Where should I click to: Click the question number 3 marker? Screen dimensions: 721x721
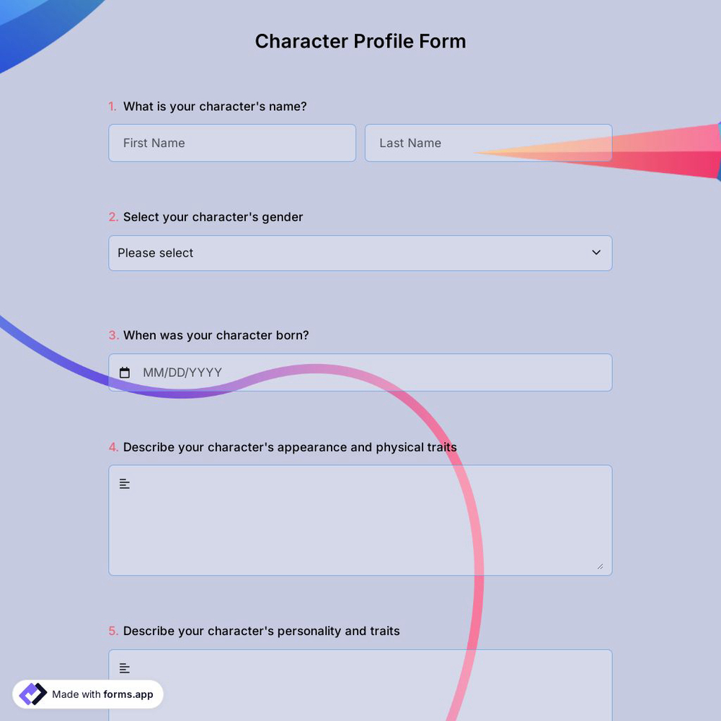112,335
